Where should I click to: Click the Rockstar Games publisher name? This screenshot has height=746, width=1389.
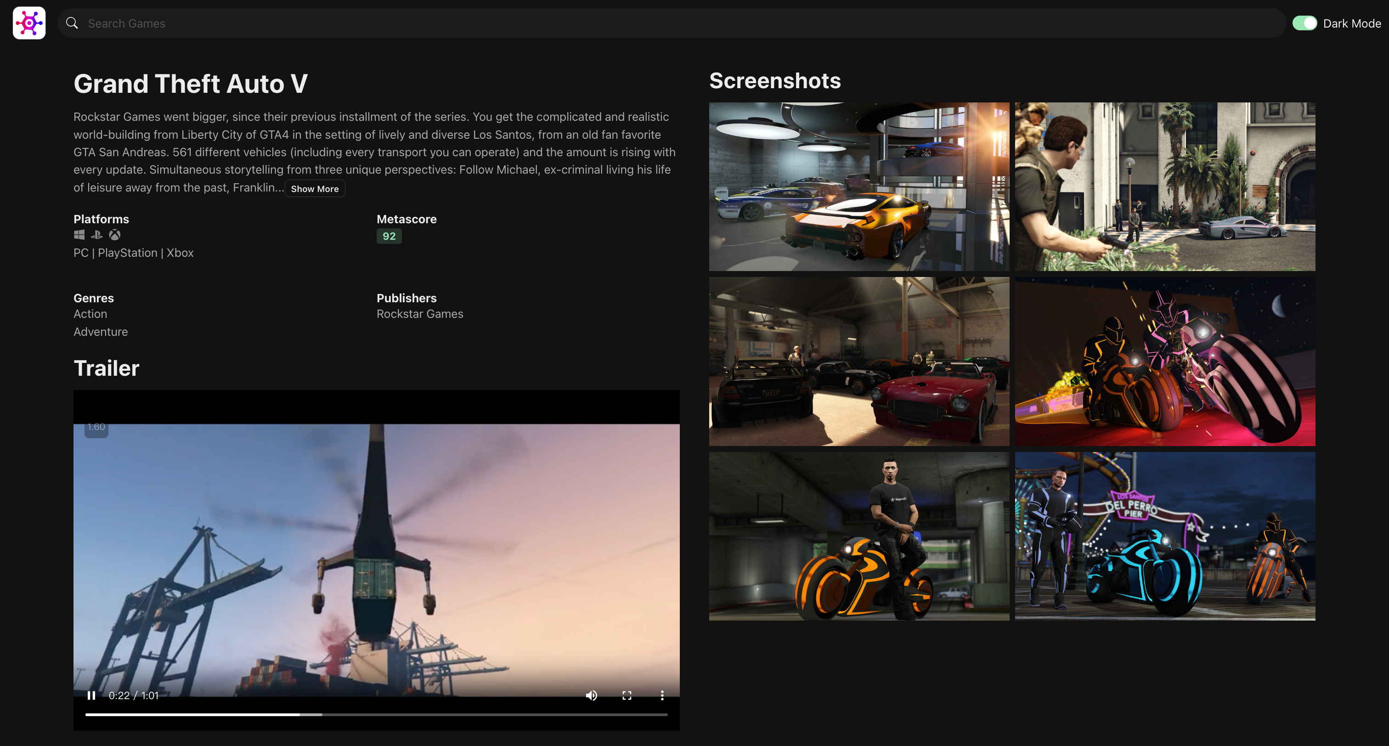click(x=420, y=314)
